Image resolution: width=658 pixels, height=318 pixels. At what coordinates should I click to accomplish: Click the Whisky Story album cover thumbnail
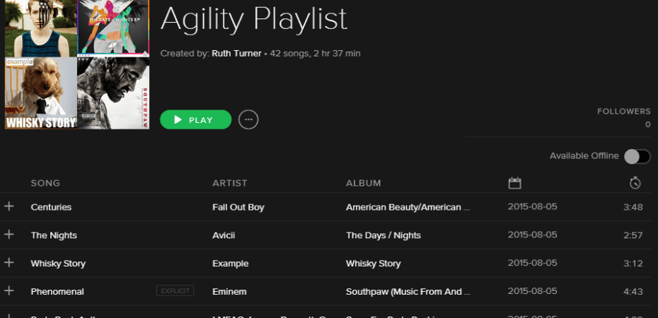click(x=41, y=93)
